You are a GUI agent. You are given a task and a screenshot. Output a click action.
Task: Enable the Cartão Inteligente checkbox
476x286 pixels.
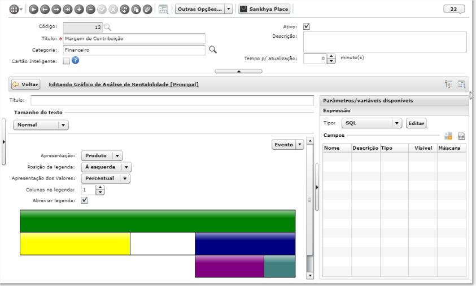(x=66, y=61)
